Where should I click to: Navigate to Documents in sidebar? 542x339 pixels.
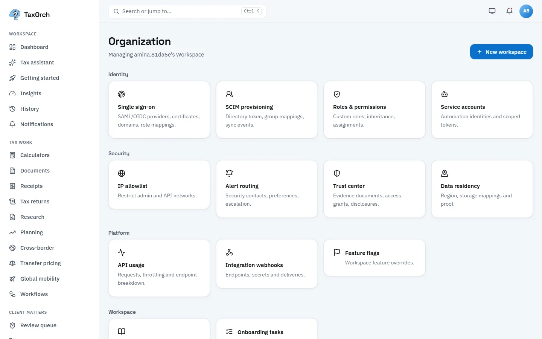coord(49,171)
